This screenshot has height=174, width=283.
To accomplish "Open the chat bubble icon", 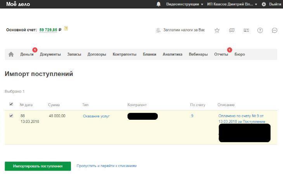I will tap(274, 30).
